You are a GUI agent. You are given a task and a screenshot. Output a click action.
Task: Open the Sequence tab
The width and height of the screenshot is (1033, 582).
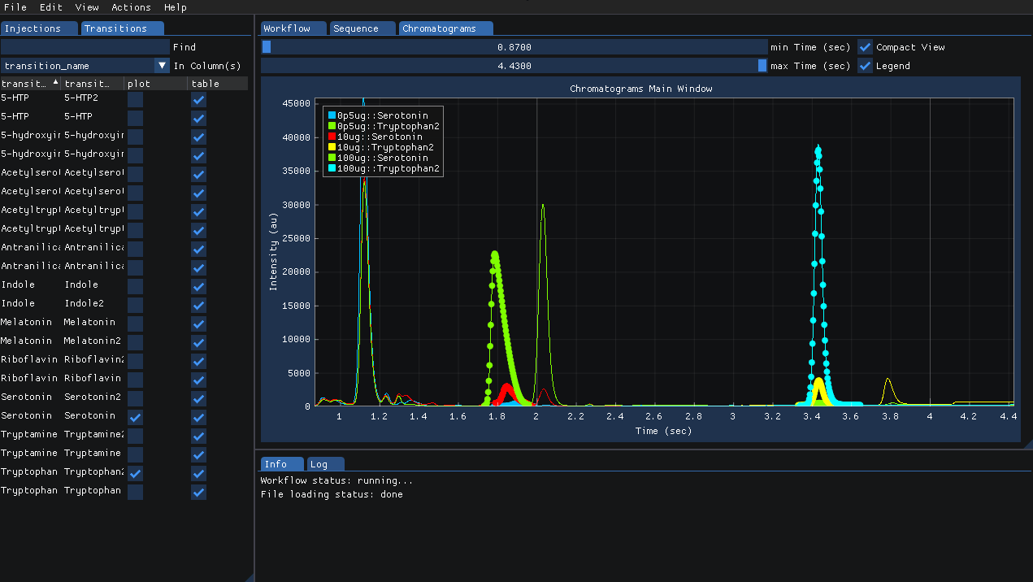pyautogui.click(x=362, y=28)
